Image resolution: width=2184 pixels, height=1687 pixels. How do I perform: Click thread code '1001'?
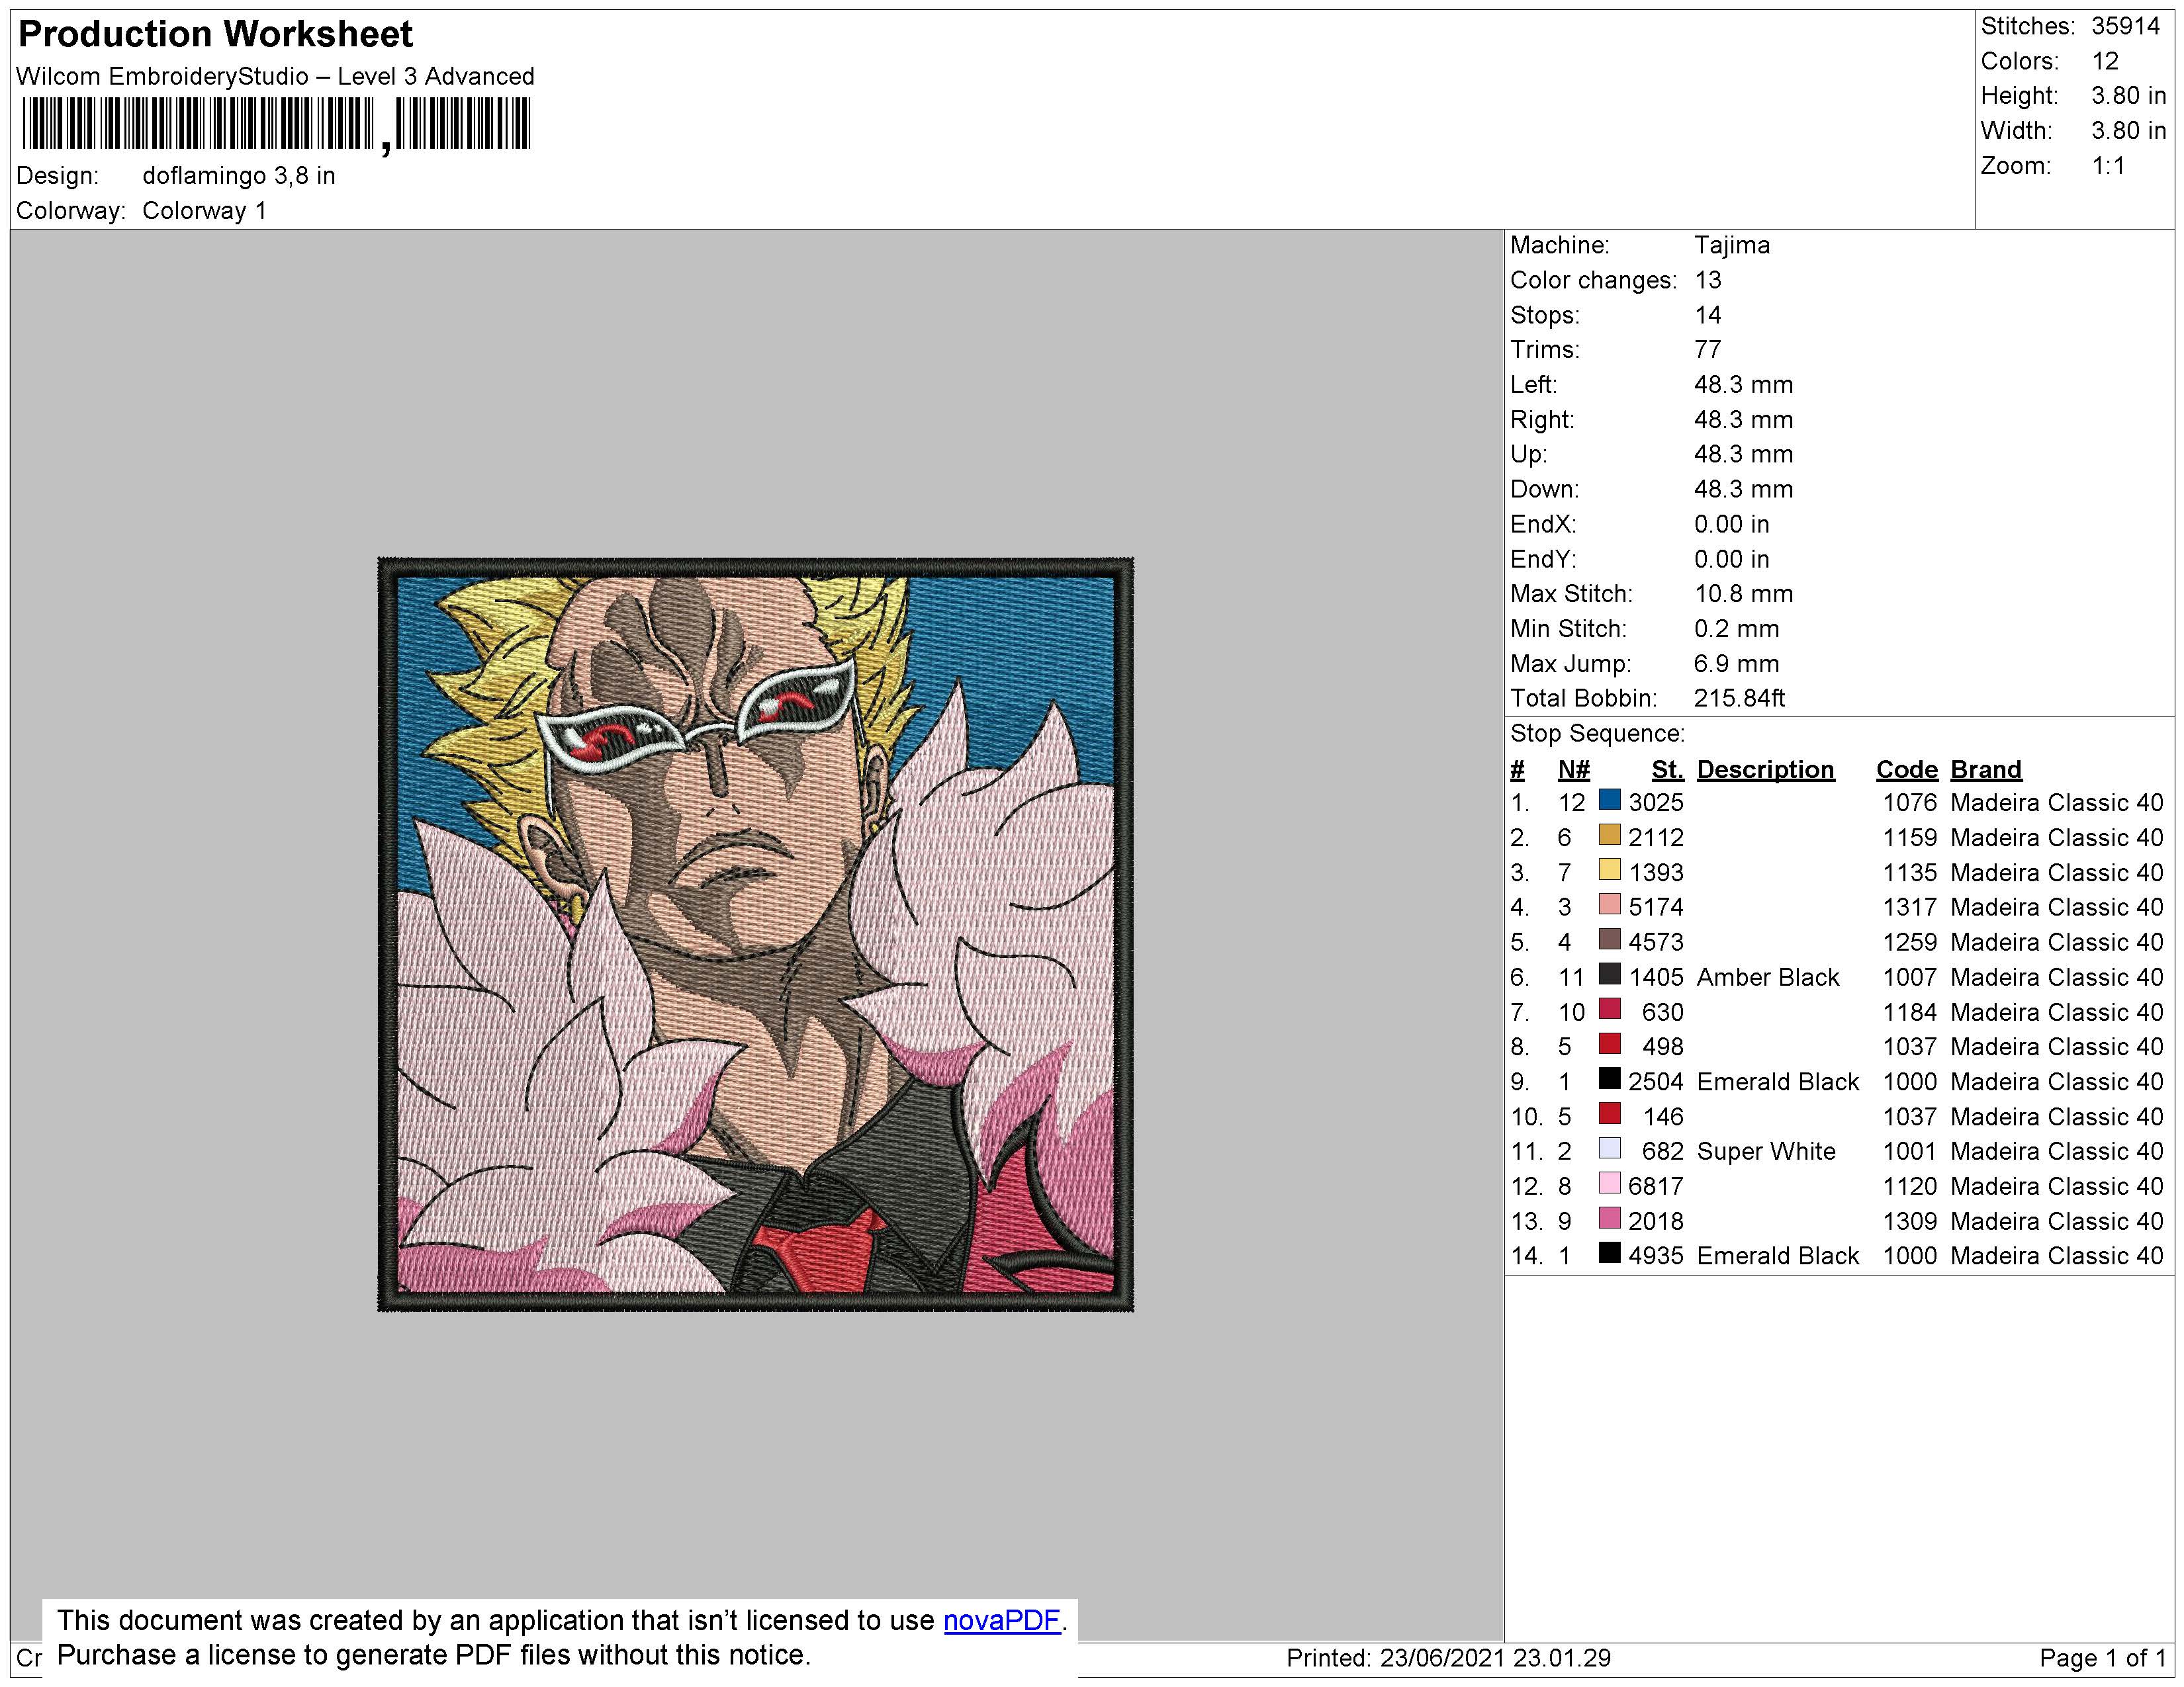[x=1910, y=1151]
